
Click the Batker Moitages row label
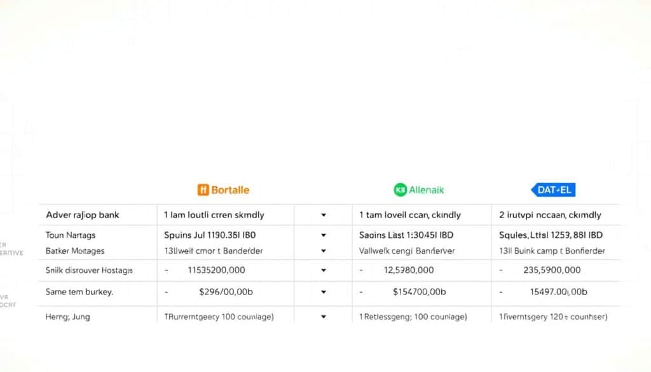pyautogui.click(x=75, y=251)
